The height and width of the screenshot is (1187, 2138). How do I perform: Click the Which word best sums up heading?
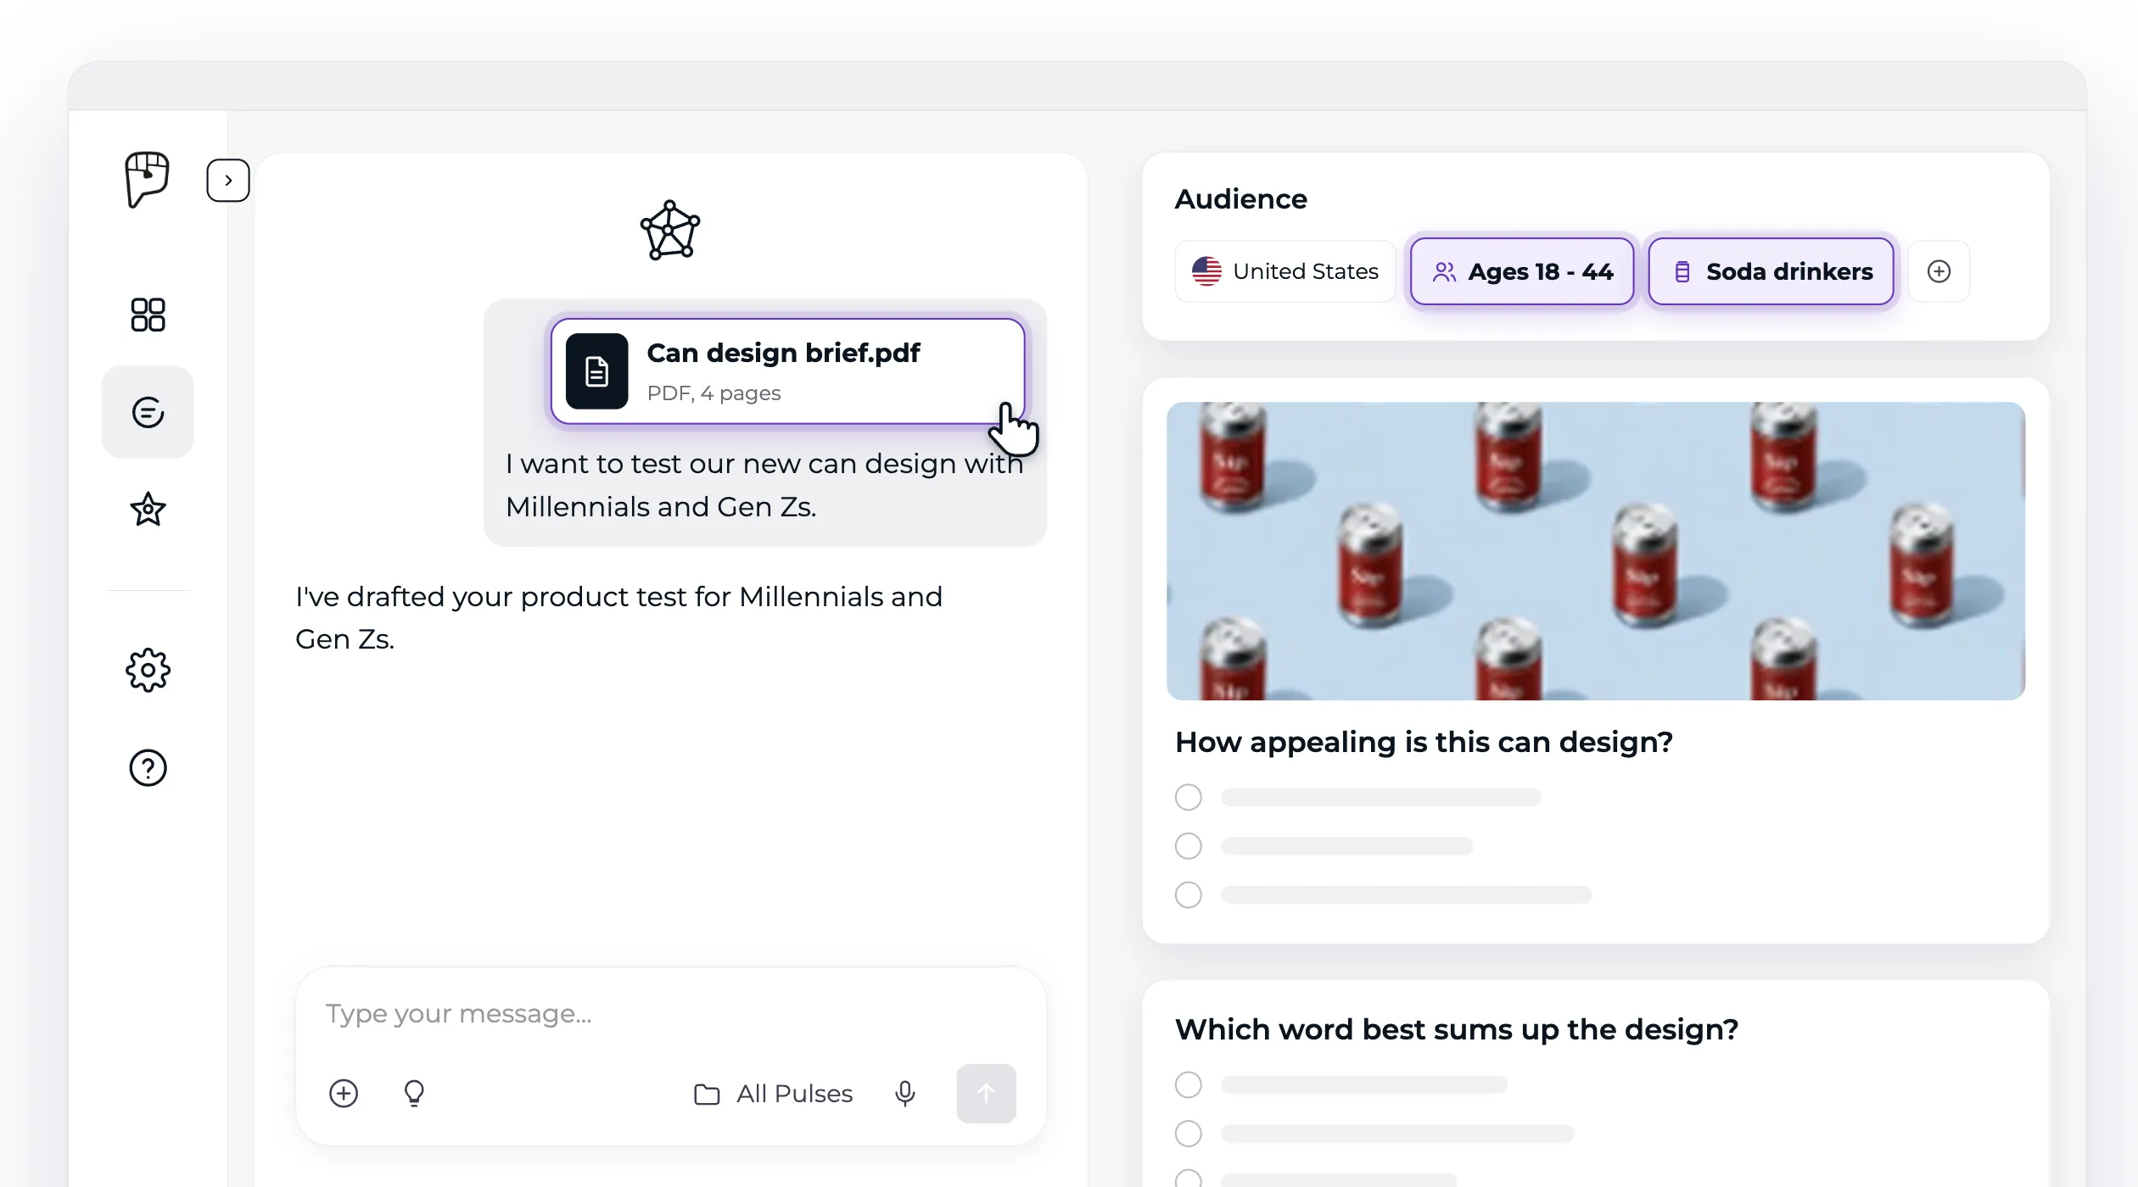(x=1457, y=1030)
